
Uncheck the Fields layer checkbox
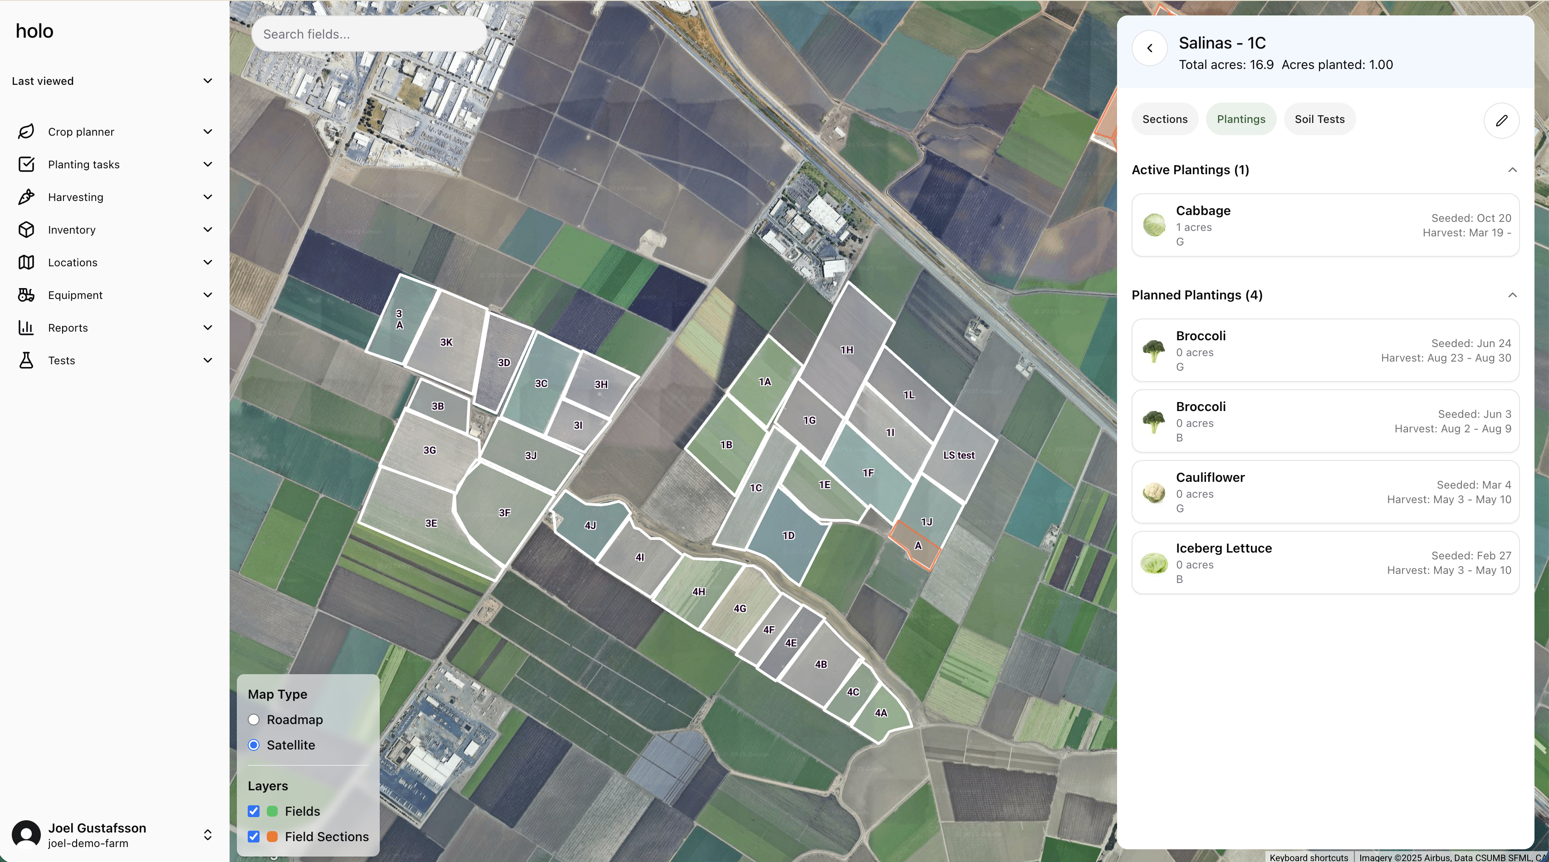(254, 811)
